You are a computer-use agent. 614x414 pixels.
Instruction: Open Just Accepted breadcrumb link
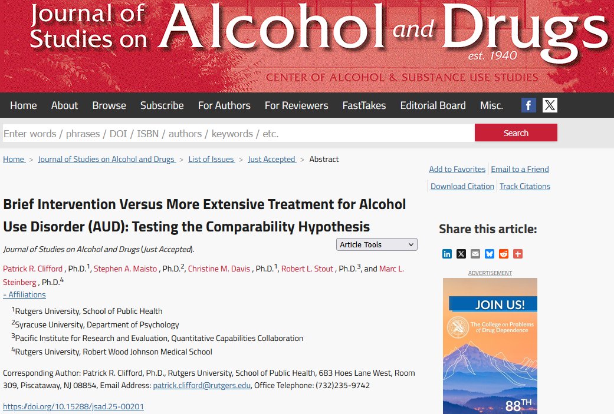[x=272, y=159]
